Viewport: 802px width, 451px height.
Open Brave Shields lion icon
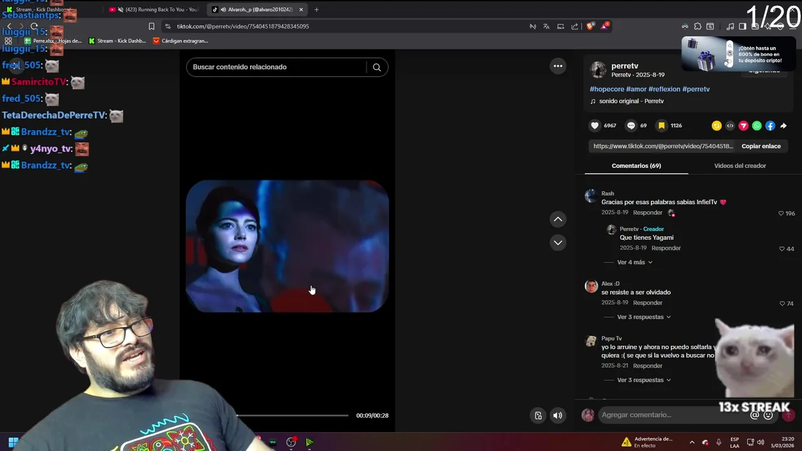point(590,26)
